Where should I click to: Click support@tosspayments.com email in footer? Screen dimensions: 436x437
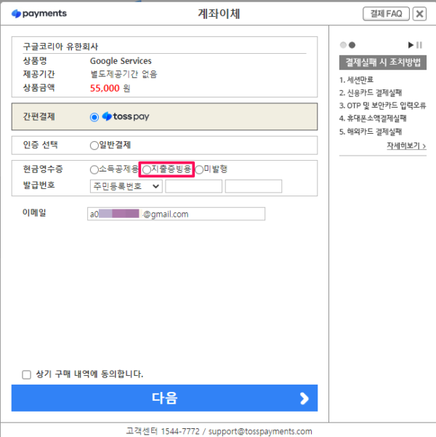tap(260, 431)
